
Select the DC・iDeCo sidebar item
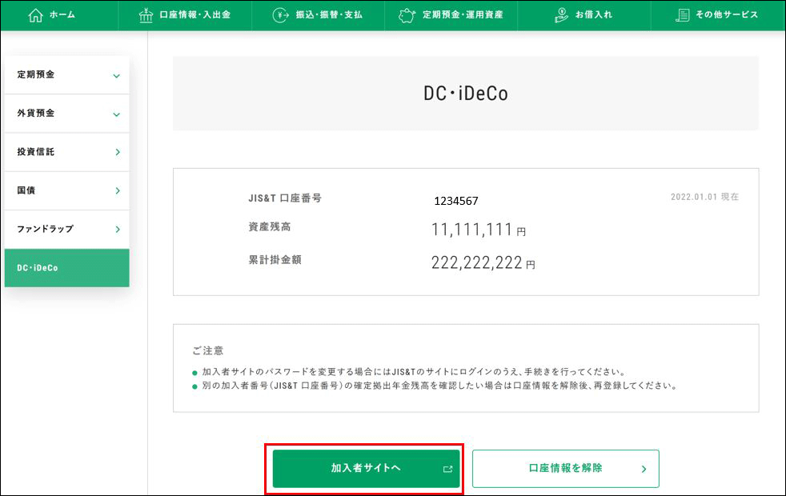pyautogui.click(x=66, y=268)
